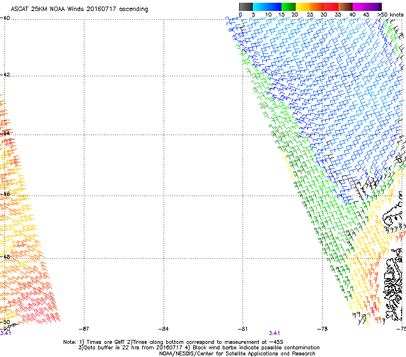Click the '-50' latitude axis label
The height and width of the screenshot is (357, 406).
click(x=5, y=322)
